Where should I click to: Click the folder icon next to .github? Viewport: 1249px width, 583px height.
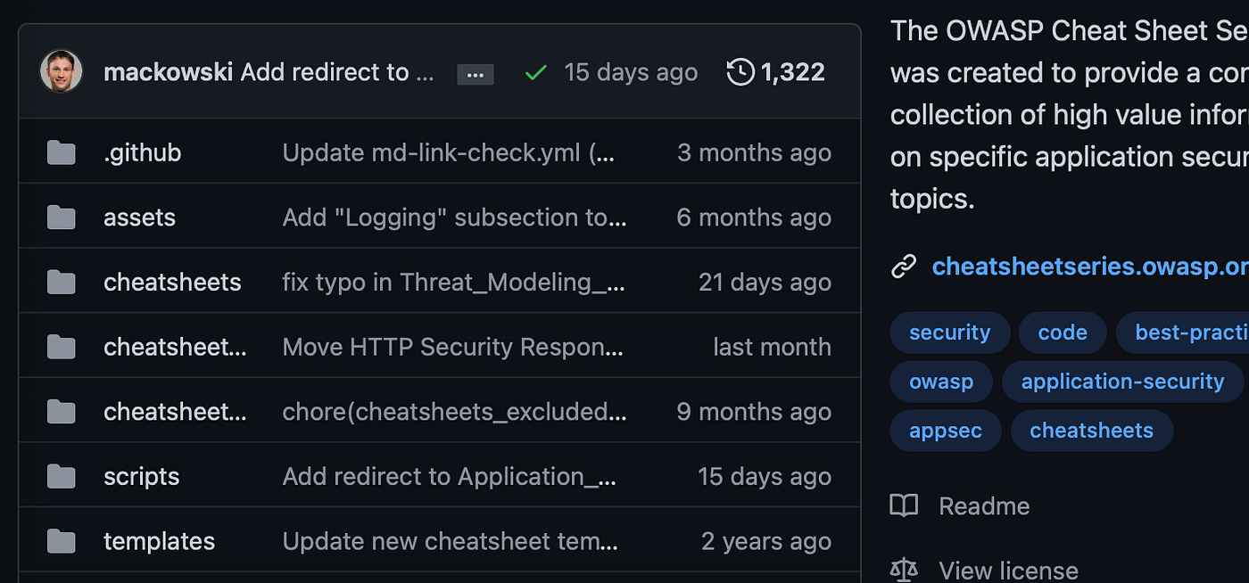coord(61,152)
